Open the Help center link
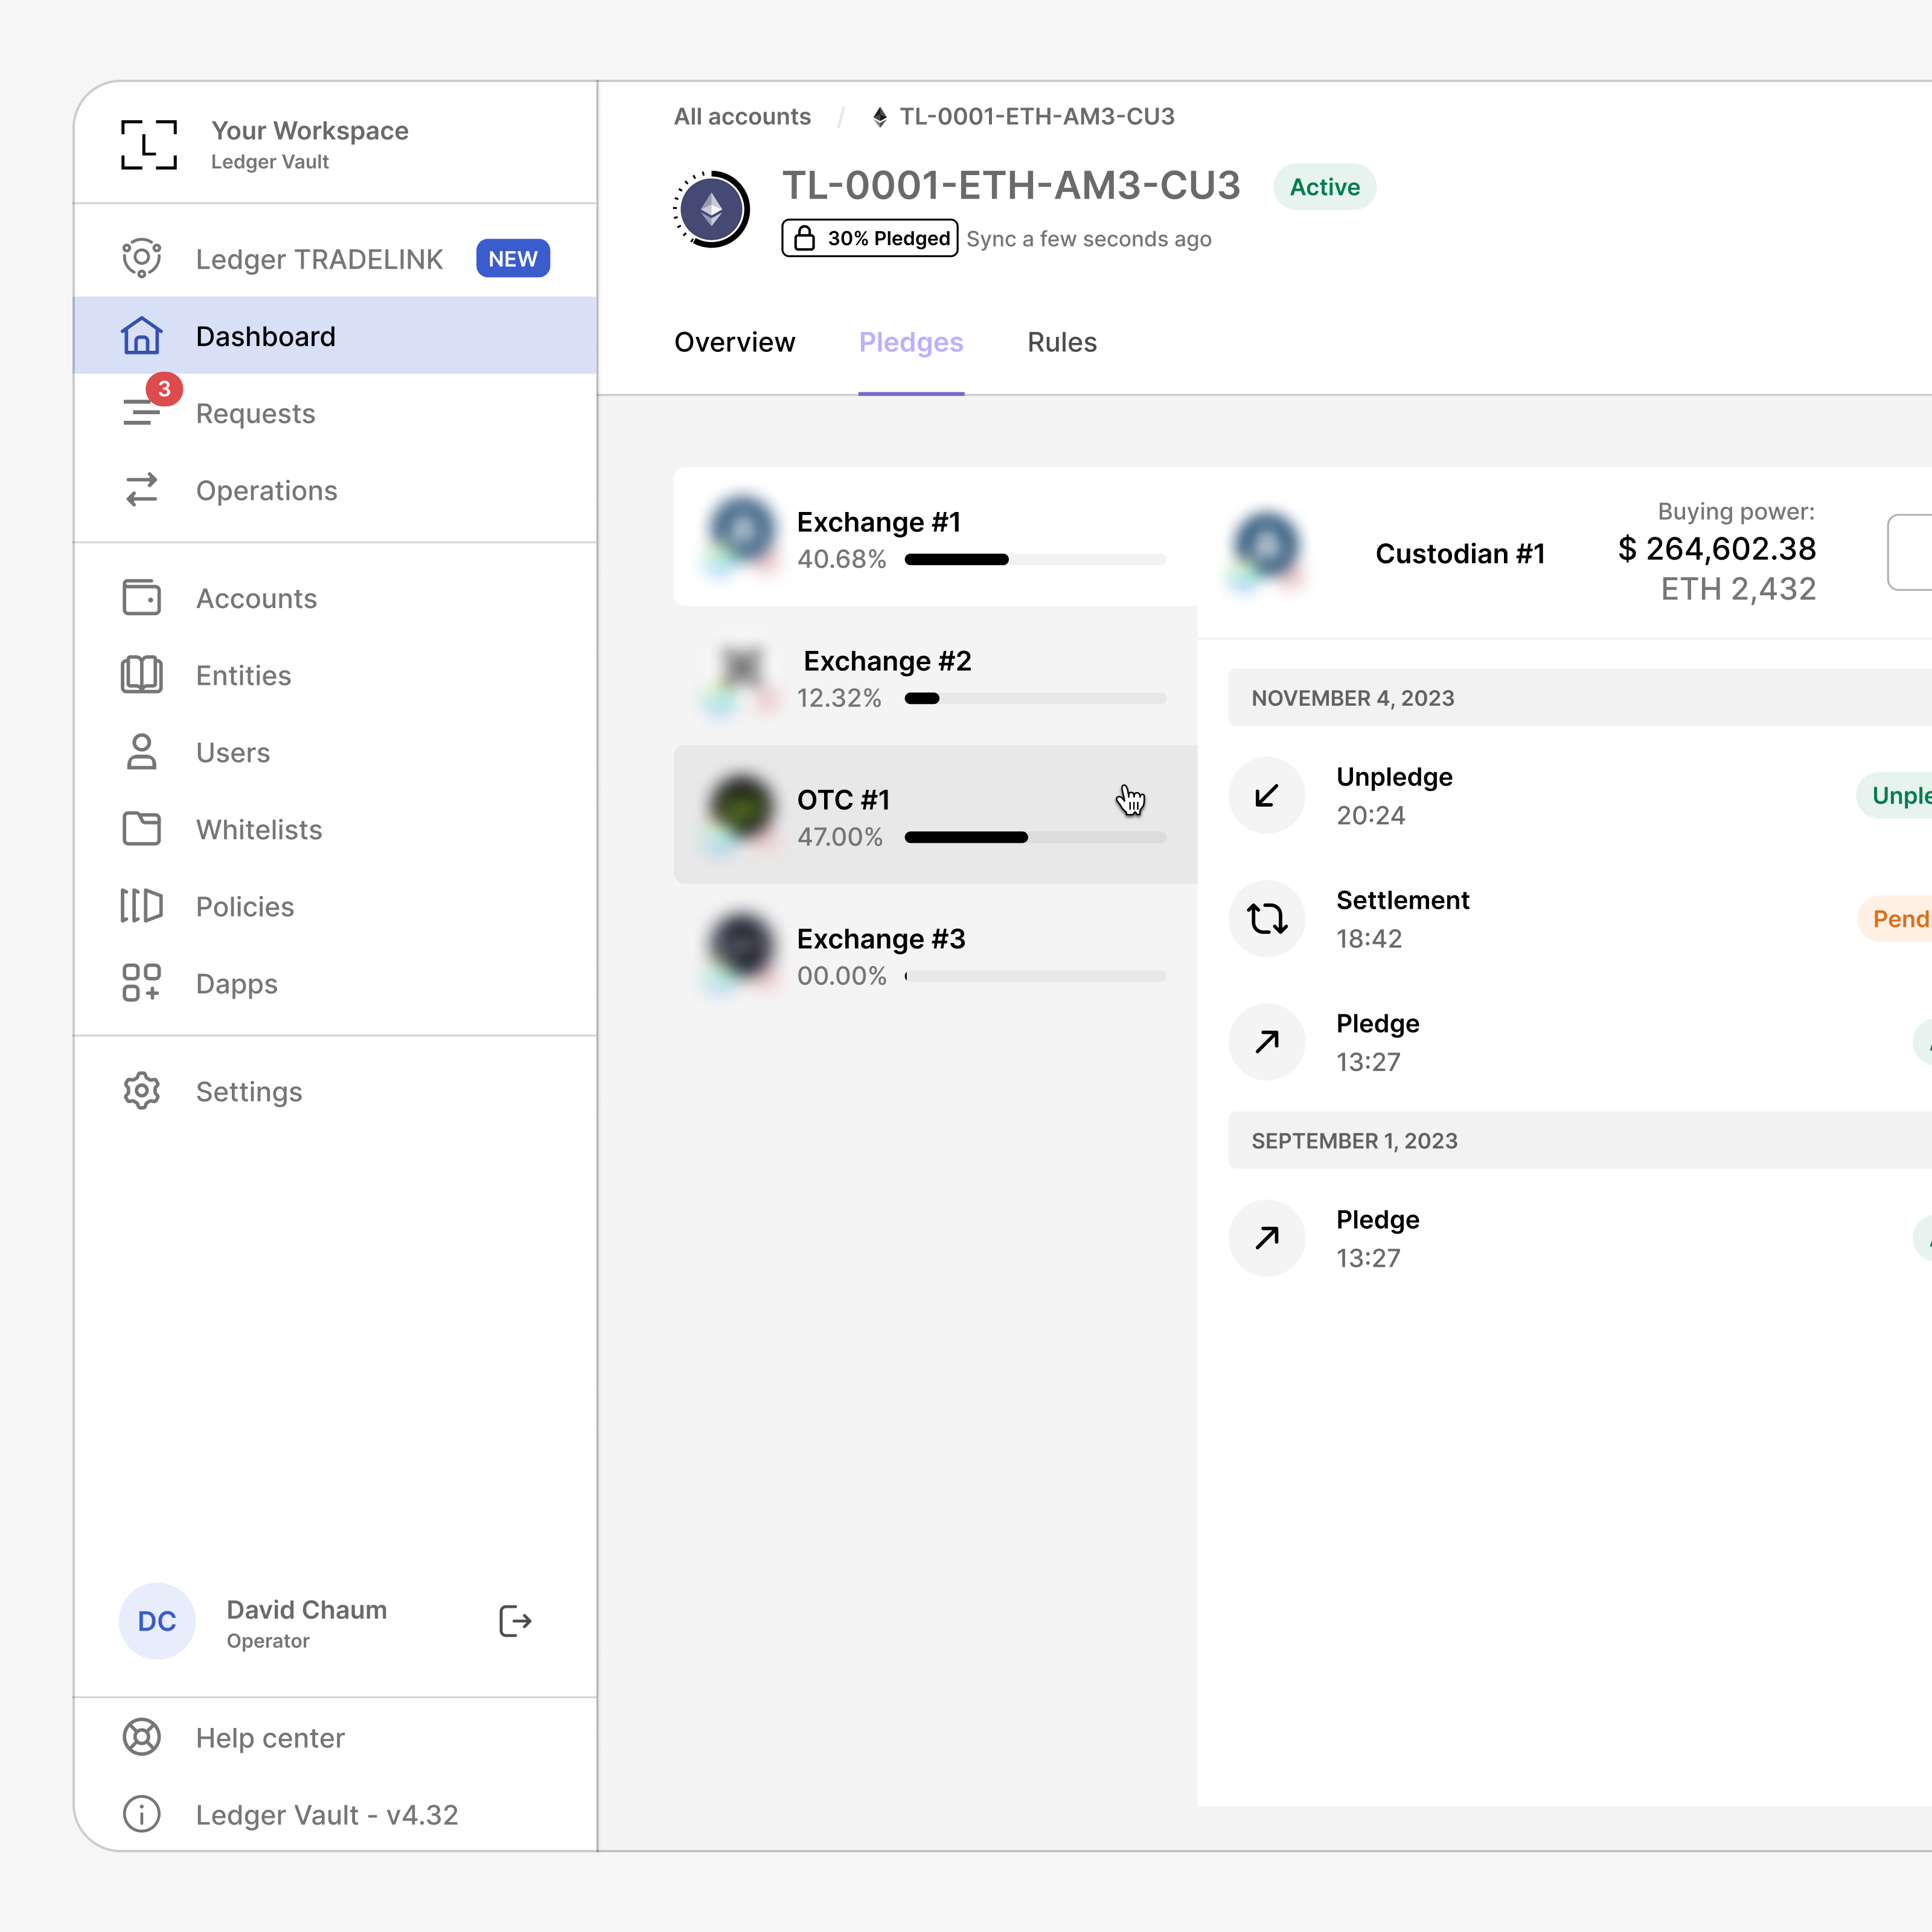This screenshot has width=1932, height=1932. (270, 1737)
